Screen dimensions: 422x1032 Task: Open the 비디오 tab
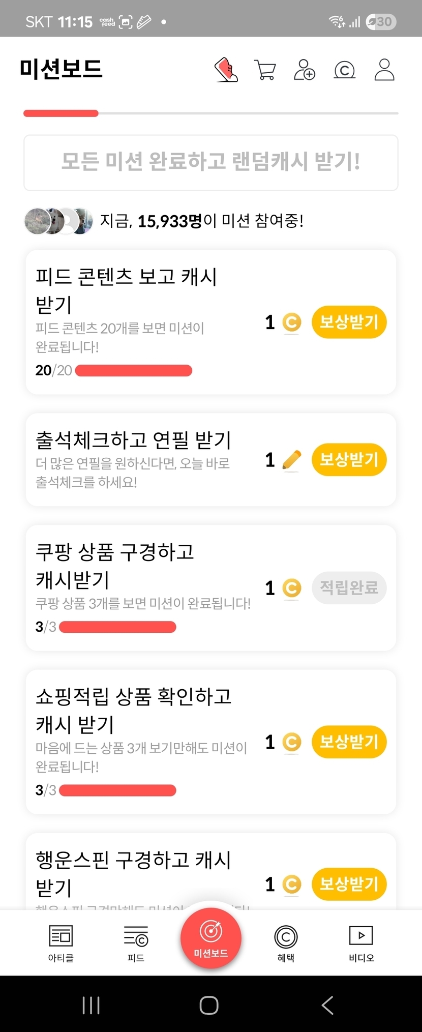[x=361, y=942]
